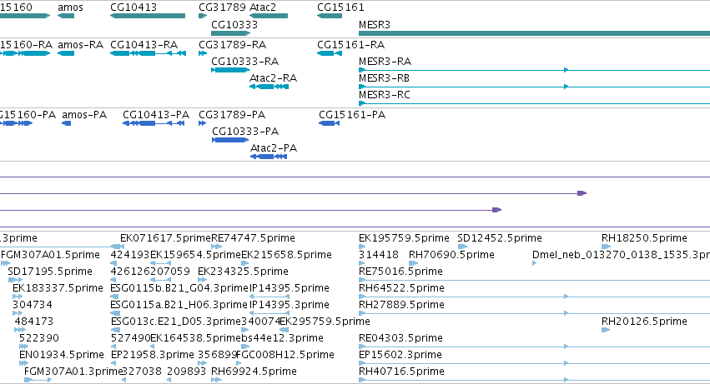Click the EK071617.5prime EST label
This screenshot has width=710, height=384.
[165, 238]
